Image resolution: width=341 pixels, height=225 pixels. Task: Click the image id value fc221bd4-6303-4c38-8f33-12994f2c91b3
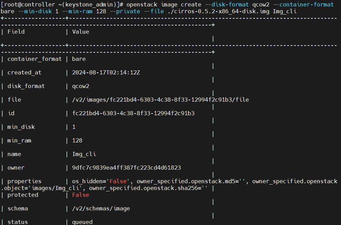(x=133, y=113)
